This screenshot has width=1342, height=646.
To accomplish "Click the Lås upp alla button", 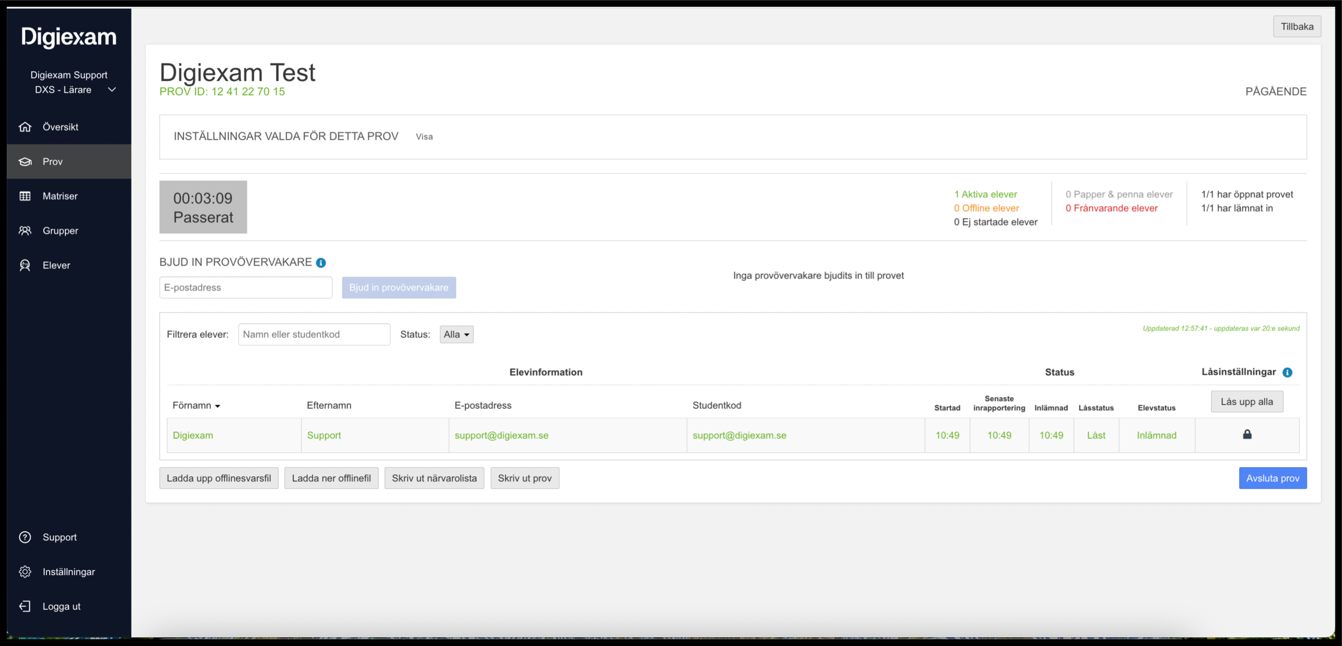I will (1246, 401).
